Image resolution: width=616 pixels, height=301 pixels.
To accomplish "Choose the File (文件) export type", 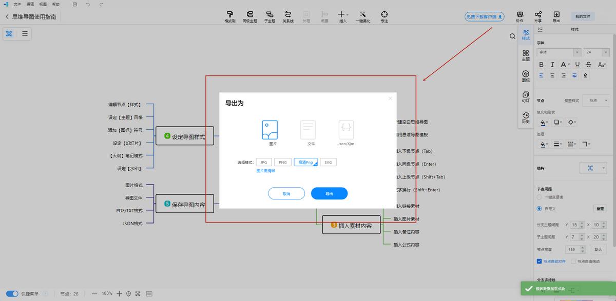I will click(308, 133).
